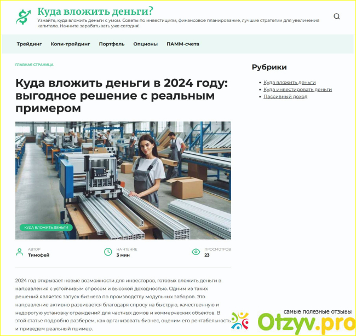The image size is (356, 336).
Task: Click the reading time clock icon
Action: pos(108,252)
